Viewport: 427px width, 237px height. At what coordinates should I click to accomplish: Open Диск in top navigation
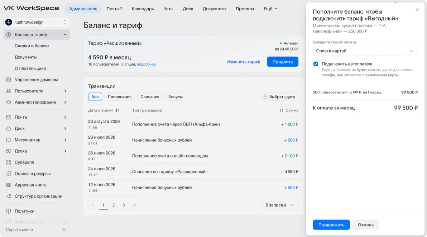(188, 9)
